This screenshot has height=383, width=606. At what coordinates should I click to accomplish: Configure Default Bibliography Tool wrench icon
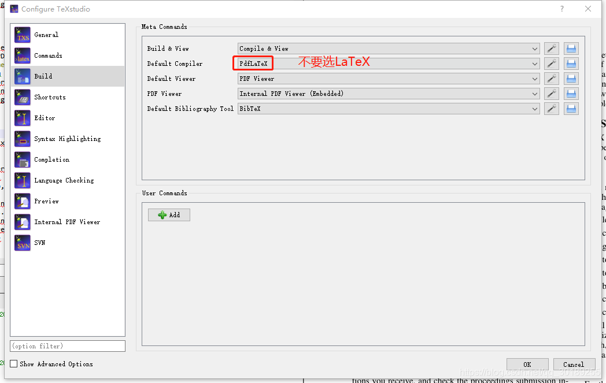(x=552, y=109)
